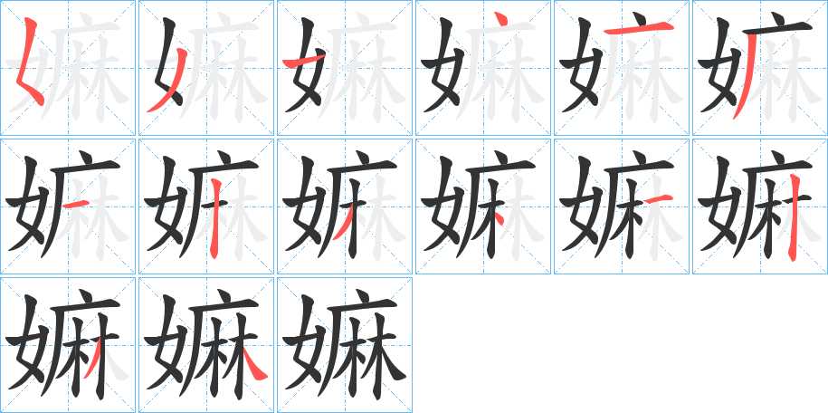Click the red vertical stroke of left 木
The width and height of the screenshot is (828, 413).
[x=214, y=218]
